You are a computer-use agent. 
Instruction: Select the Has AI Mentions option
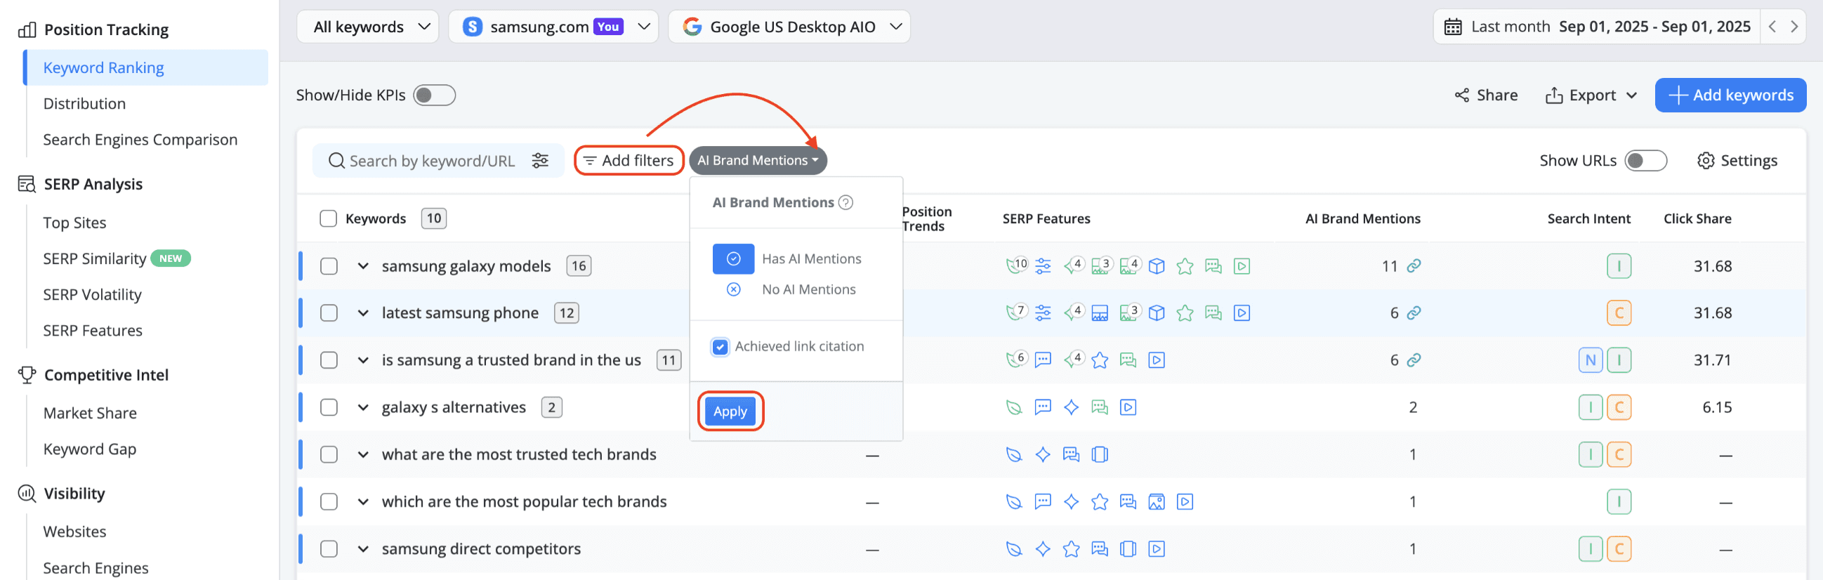pos(787,259)
